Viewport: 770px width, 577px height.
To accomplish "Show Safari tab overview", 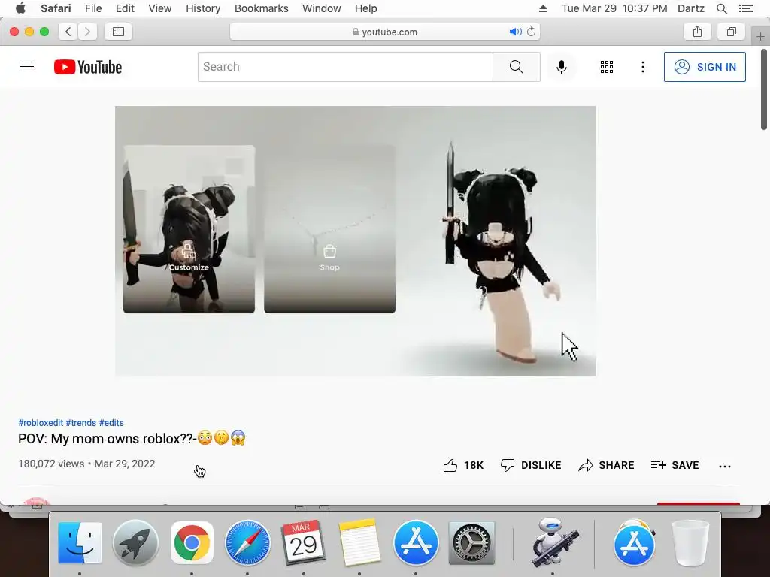I will click(732, 32).
